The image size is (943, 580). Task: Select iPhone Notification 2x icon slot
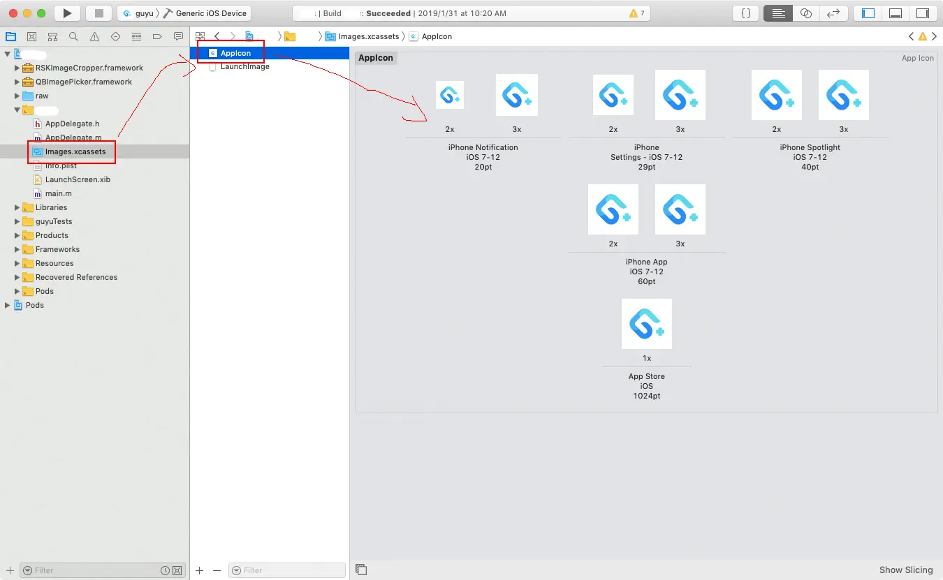coord(450,95)
